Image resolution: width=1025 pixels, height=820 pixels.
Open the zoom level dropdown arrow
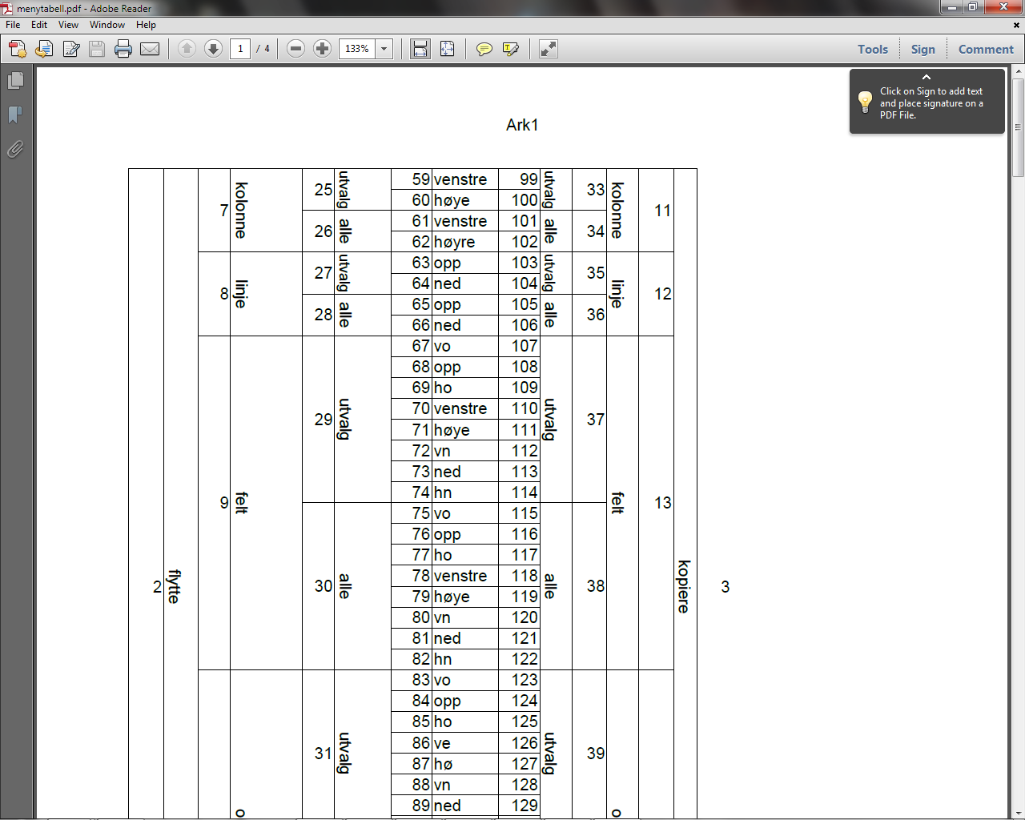tap(384, 49)
